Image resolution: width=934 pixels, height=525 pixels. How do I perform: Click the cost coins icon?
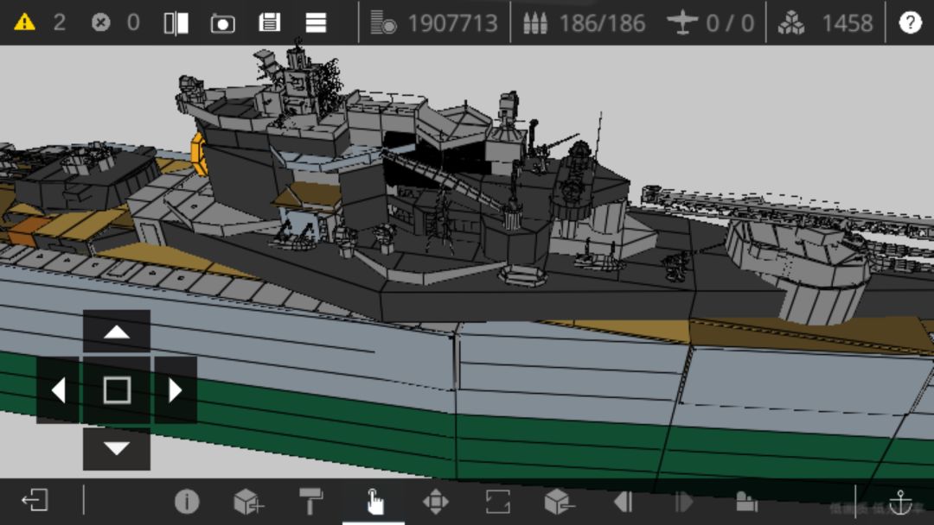coord(383,23)
